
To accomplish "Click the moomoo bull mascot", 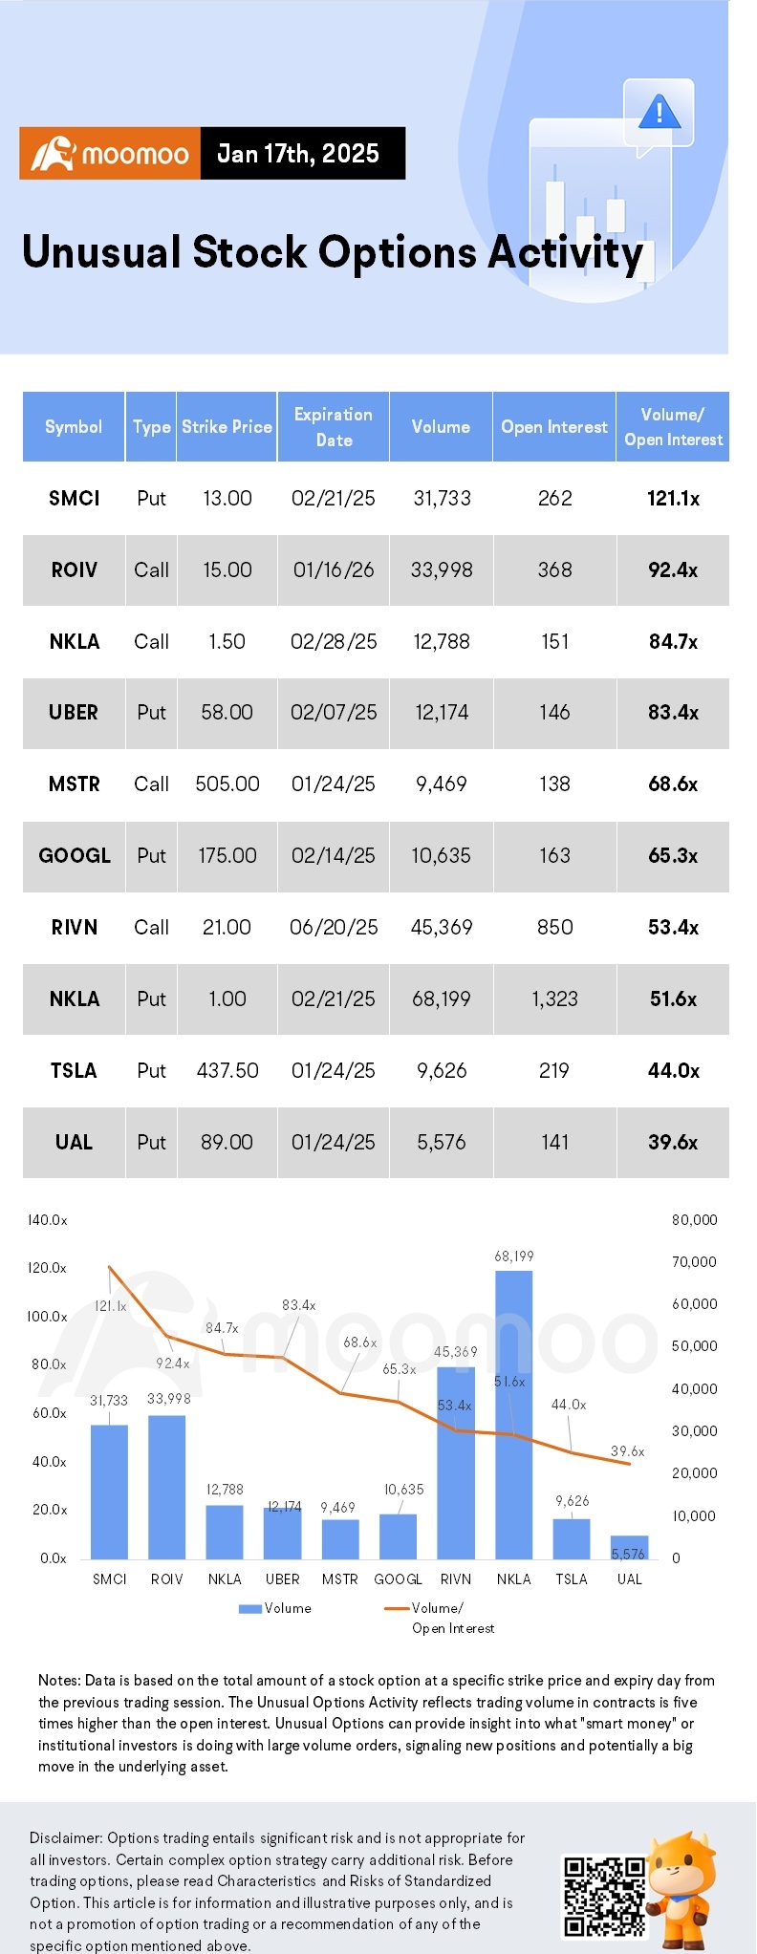I will pyautogui.click(x=683, y=1890).
